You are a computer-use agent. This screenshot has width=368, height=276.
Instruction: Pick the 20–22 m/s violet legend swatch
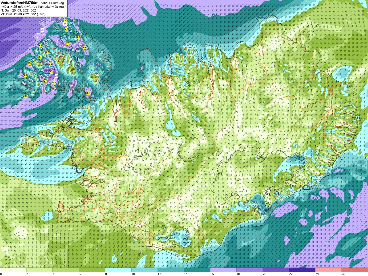276,270
